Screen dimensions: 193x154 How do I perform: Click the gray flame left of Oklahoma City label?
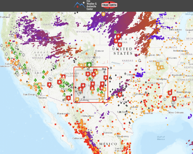[x=125, y=74]
